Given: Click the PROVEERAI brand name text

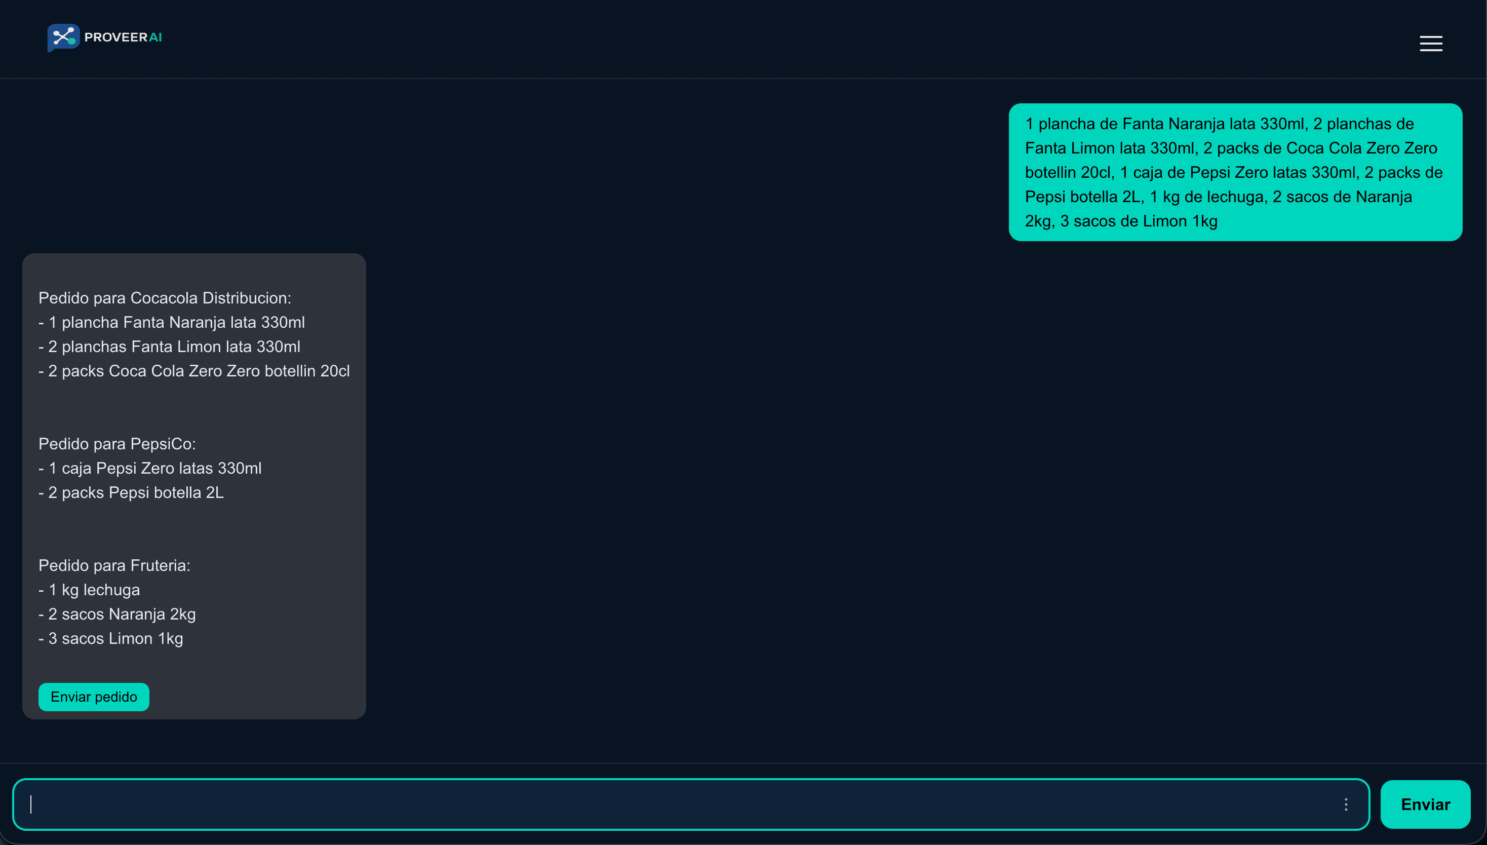Looking at the screenshot, I should 123,37.
